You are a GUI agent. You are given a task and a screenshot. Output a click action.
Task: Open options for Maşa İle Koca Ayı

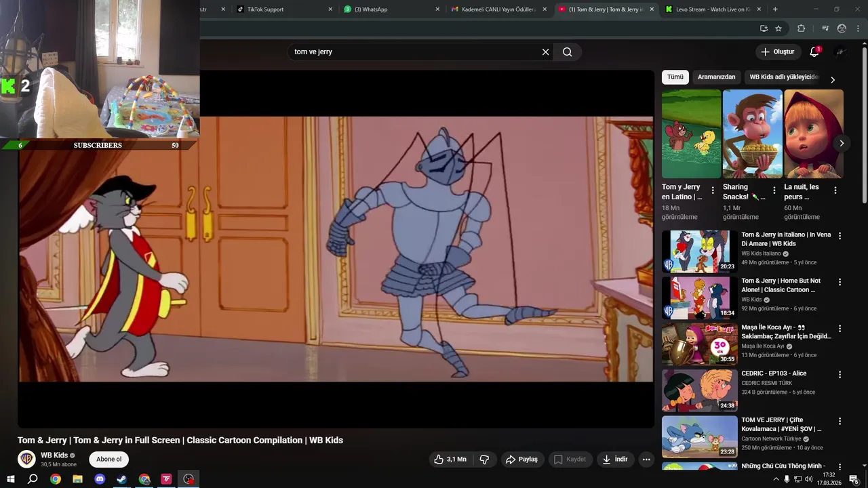(840, 329)
